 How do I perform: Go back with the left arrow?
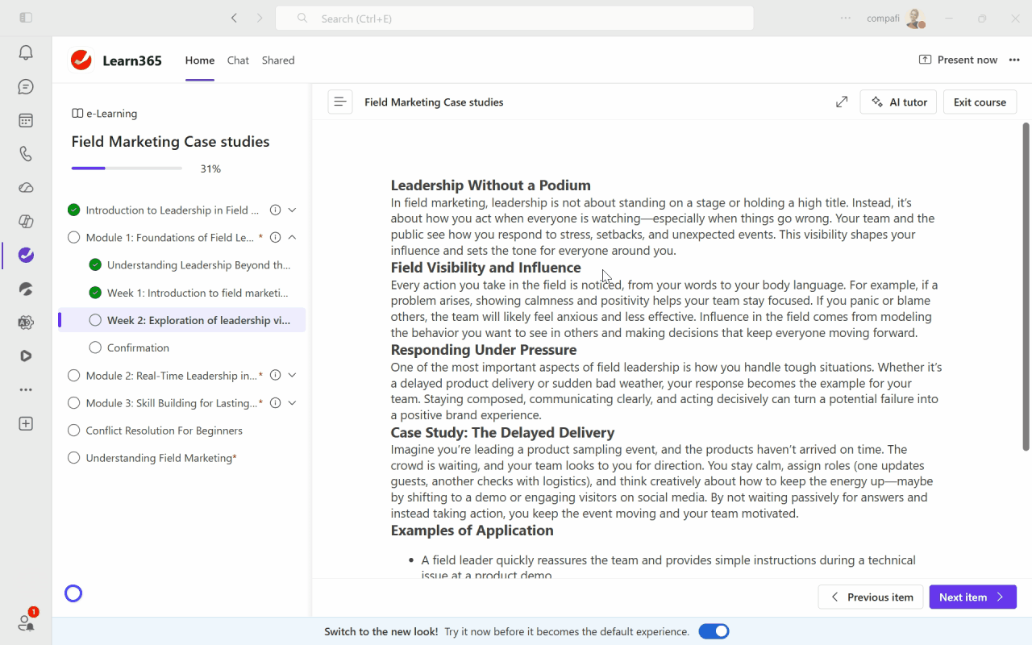[234, 18]
